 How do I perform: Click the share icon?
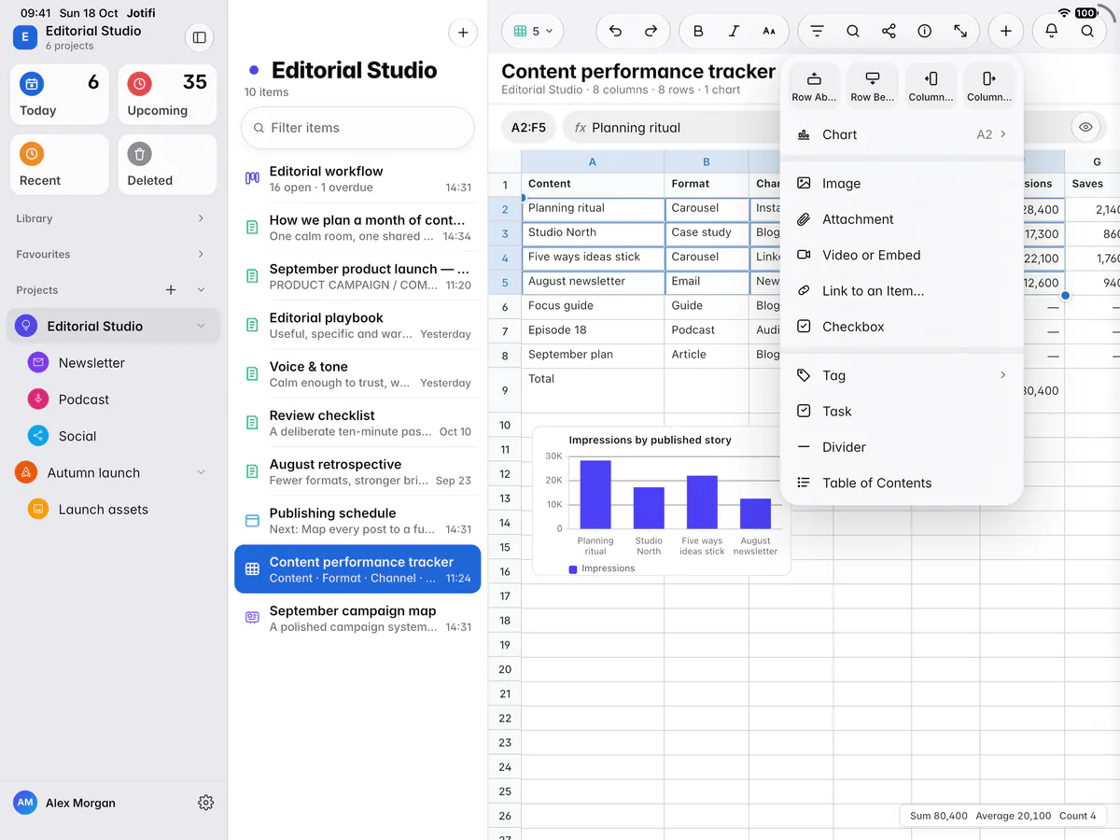tap(889, 31)
